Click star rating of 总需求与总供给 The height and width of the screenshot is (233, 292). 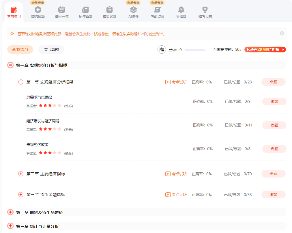pyautogui.click(x=50, y=105)
